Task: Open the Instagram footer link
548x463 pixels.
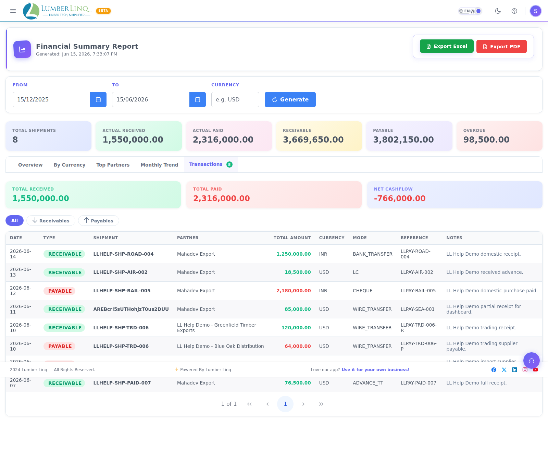Action: click(525, 370)
